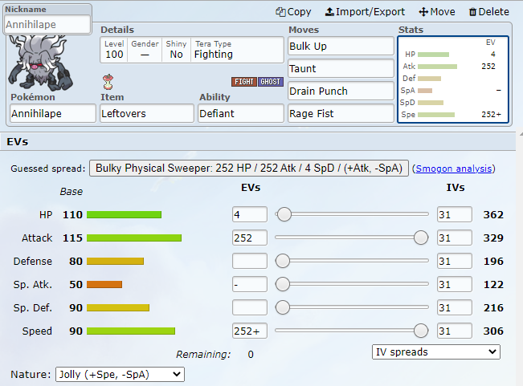Open the IV spreads dropdown
This screenshot has width=523, height=386.
tap(436, 352)
